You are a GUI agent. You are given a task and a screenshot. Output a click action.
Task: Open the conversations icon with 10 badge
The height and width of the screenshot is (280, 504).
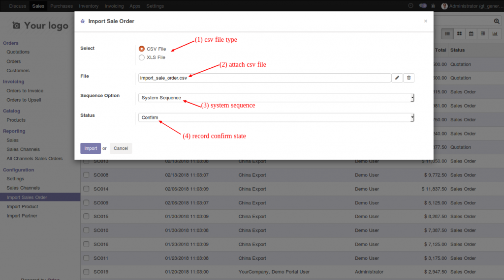point(422,6)
